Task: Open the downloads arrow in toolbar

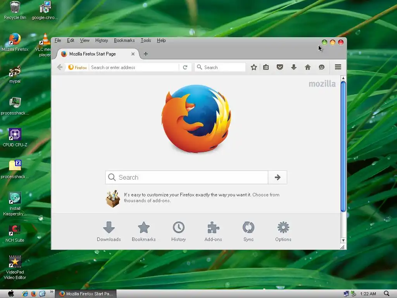Action: click(x=294, y=67)
